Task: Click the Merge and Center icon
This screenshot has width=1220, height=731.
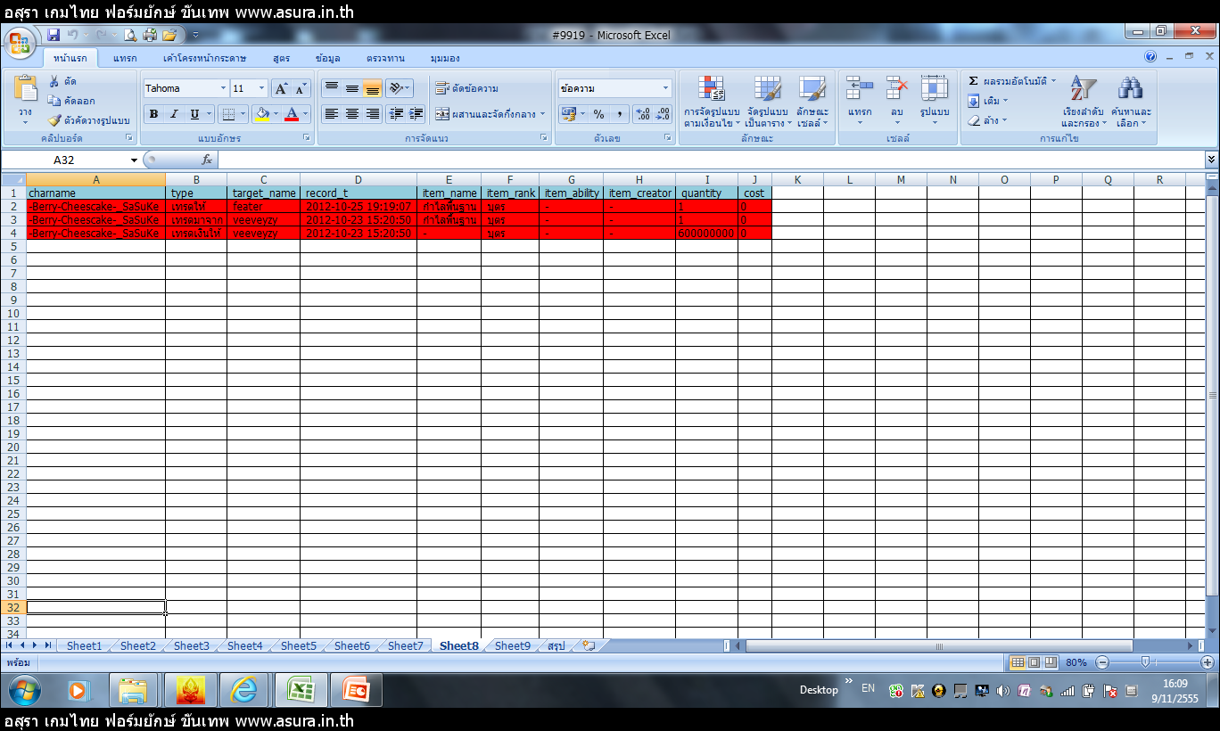Action: pos(442,114)
